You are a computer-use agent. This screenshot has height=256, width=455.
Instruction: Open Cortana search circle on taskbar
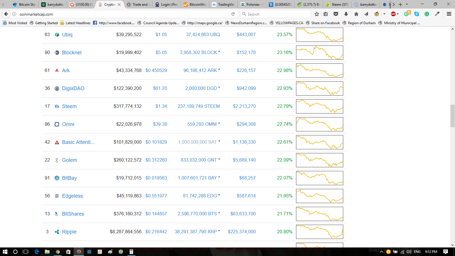point(15,252)
